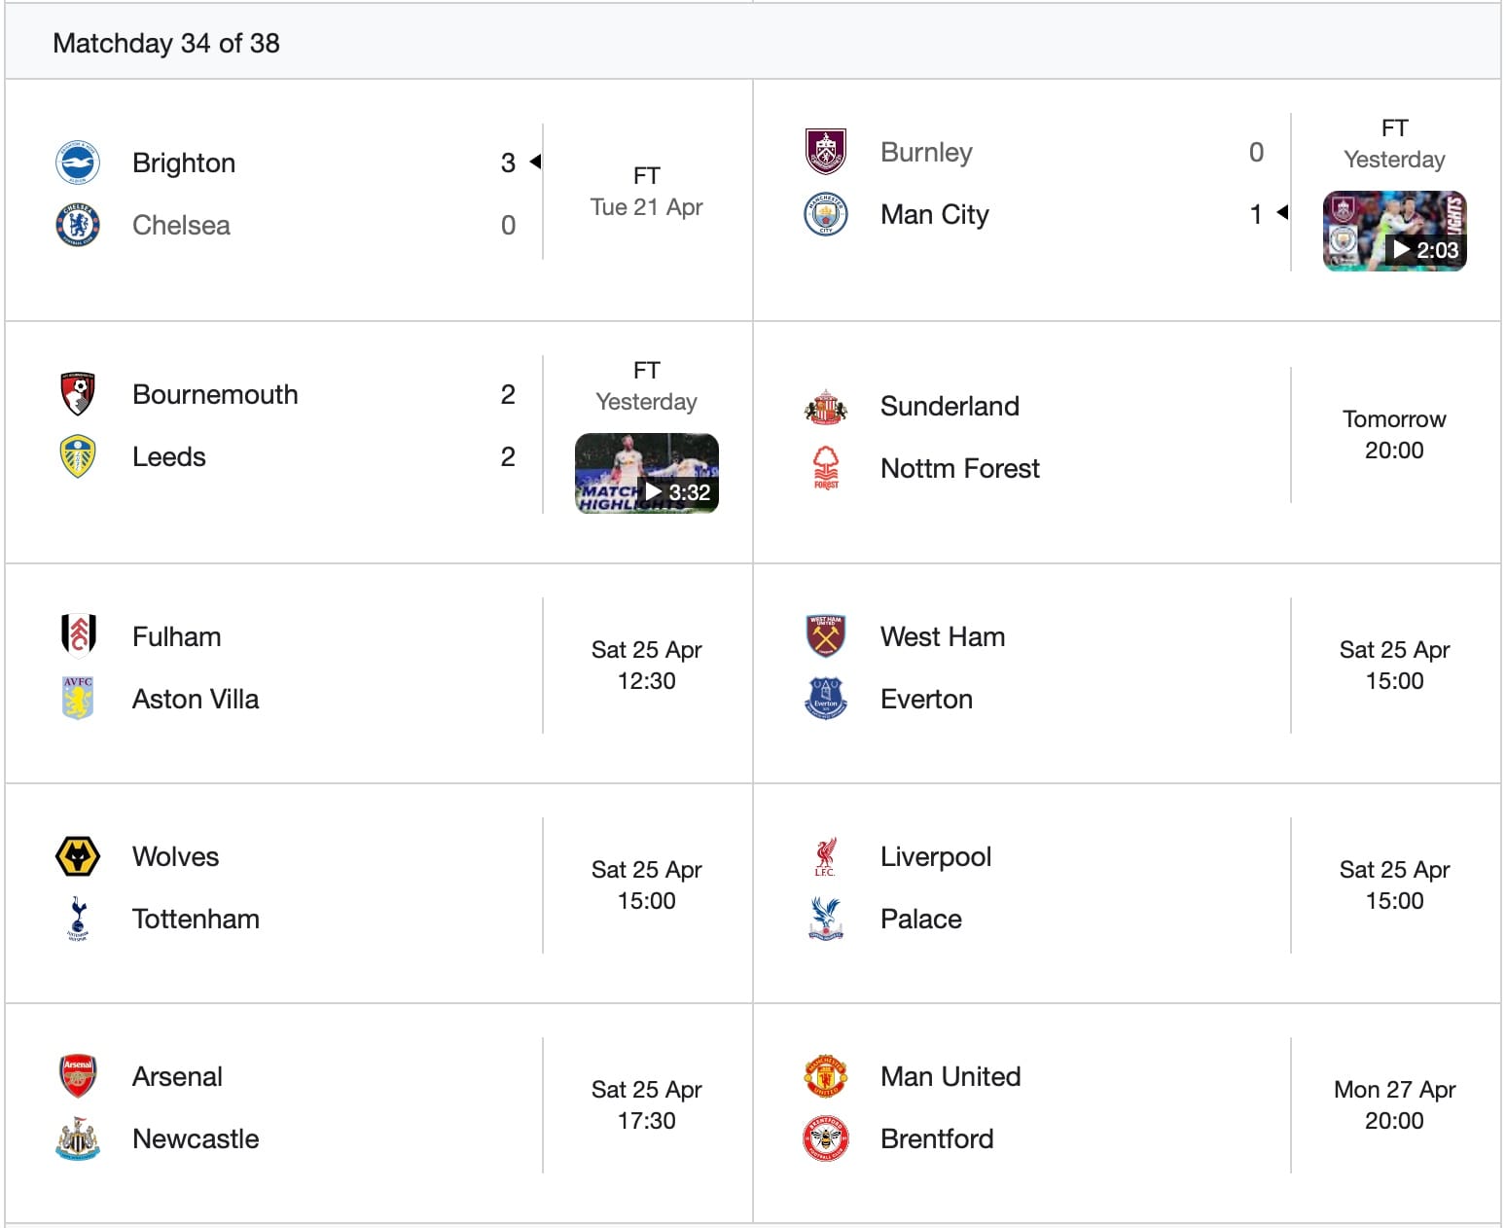This screenshot has width=1506, height=1228.
Task: Click the Brighton club crest
Action: [x=78, y=163]
